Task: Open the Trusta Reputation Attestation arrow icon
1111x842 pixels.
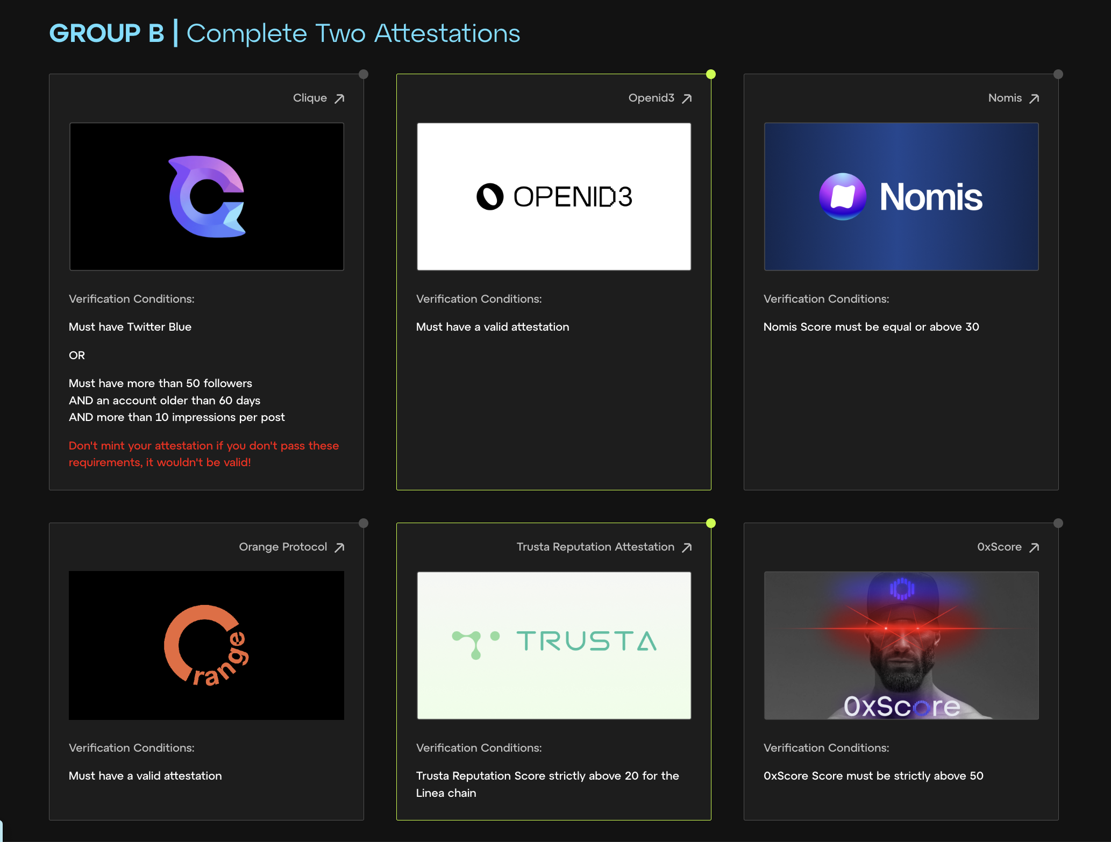Action: coord(687,547)
